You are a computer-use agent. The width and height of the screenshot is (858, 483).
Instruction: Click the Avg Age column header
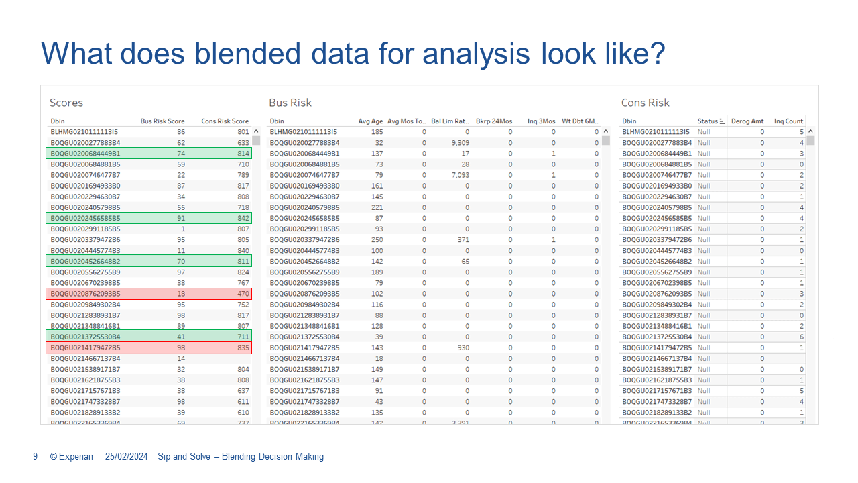(371, 121)
